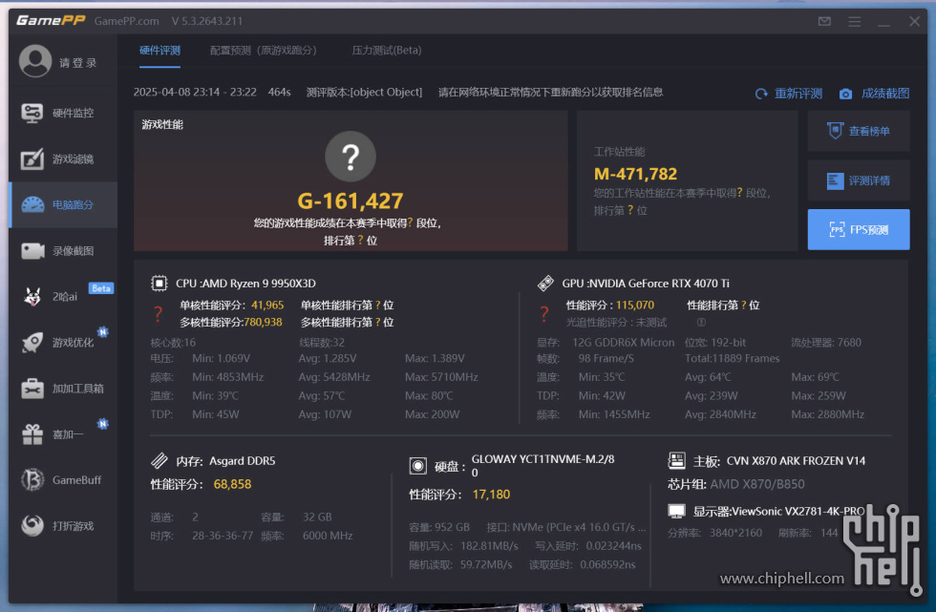Click the info icon beside 光追性能评分
Image resolution: width=936 pixels, height=612 pixels.
(701, 322)
